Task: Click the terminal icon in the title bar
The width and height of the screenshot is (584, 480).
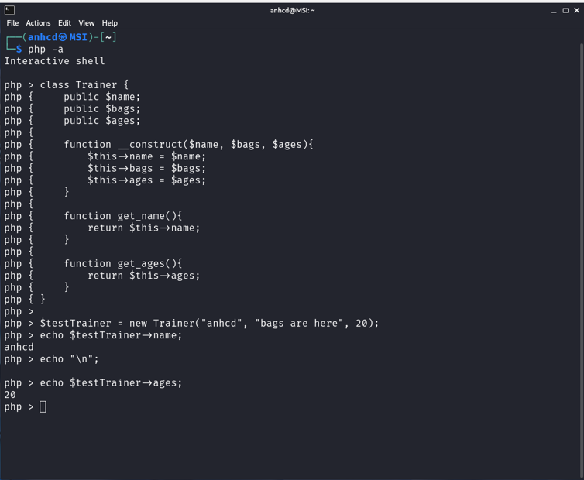Action: click(9, 10)
